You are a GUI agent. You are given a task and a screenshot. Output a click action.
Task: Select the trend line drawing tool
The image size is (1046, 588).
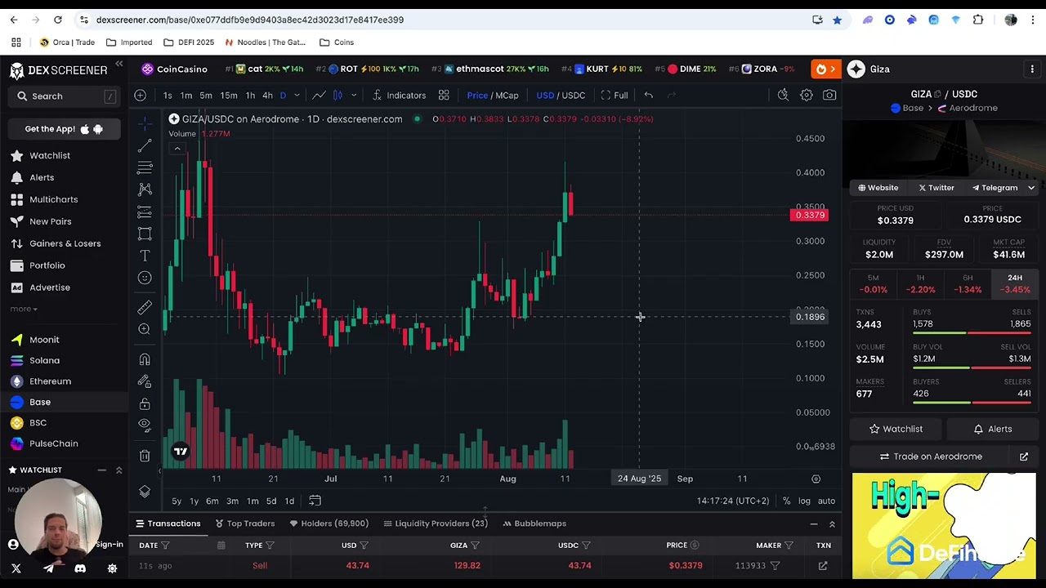[145, 145]
